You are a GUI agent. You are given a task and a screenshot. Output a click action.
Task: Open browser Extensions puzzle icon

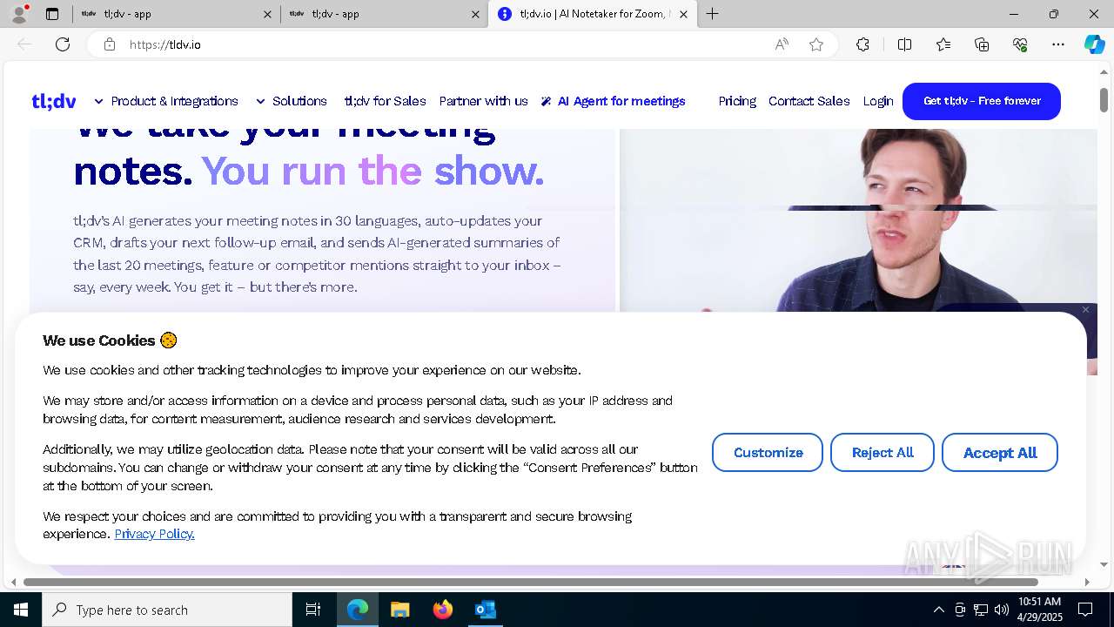coord(862,44)
